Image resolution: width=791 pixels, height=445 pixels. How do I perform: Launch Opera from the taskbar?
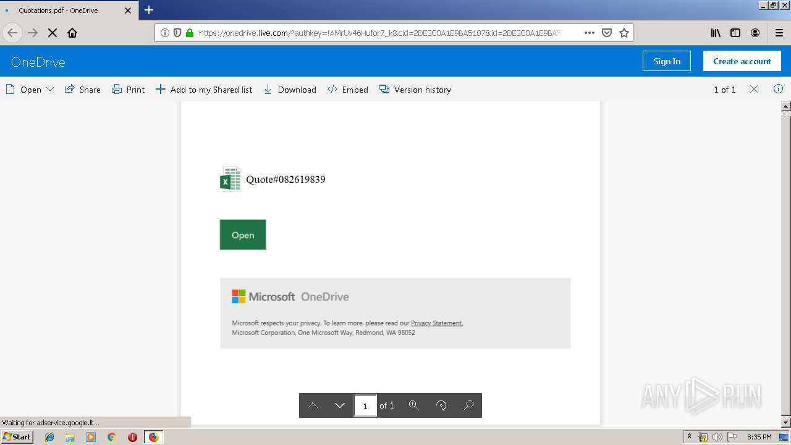coord(132,437)
